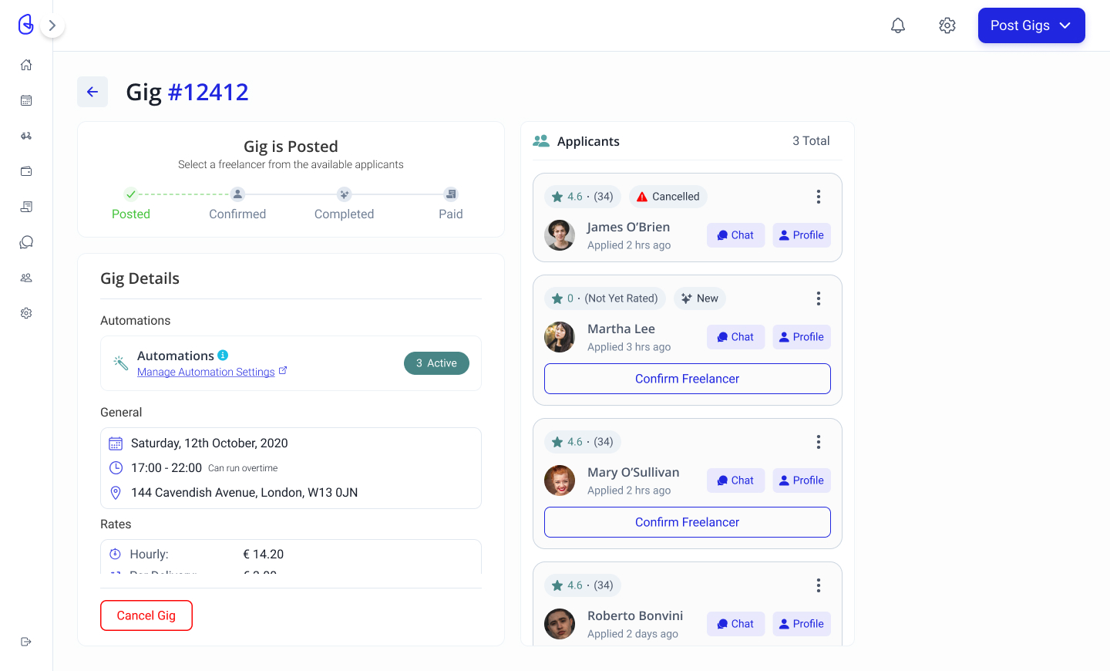Click the Applicants group icon
This screenshot has height=671, width=1110.
[x=541, y=141]
